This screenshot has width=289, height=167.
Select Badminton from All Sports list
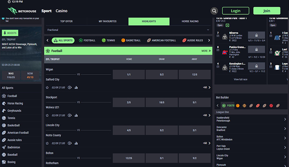14,147
